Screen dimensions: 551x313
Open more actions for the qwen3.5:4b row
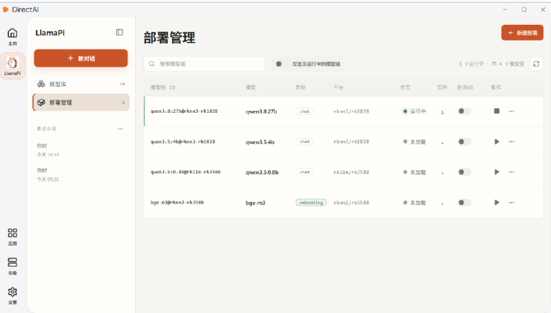[x=512, y=142]
